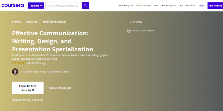The width and height of the screenshot is (223, 111).
Task: Click the 3,683 ratings text
Action: coord(39,63)
